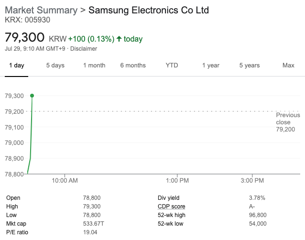Click the Samsung Electronics Co Ltd title
This screenshot has height=240, width=305.
(x=149, y=10)
